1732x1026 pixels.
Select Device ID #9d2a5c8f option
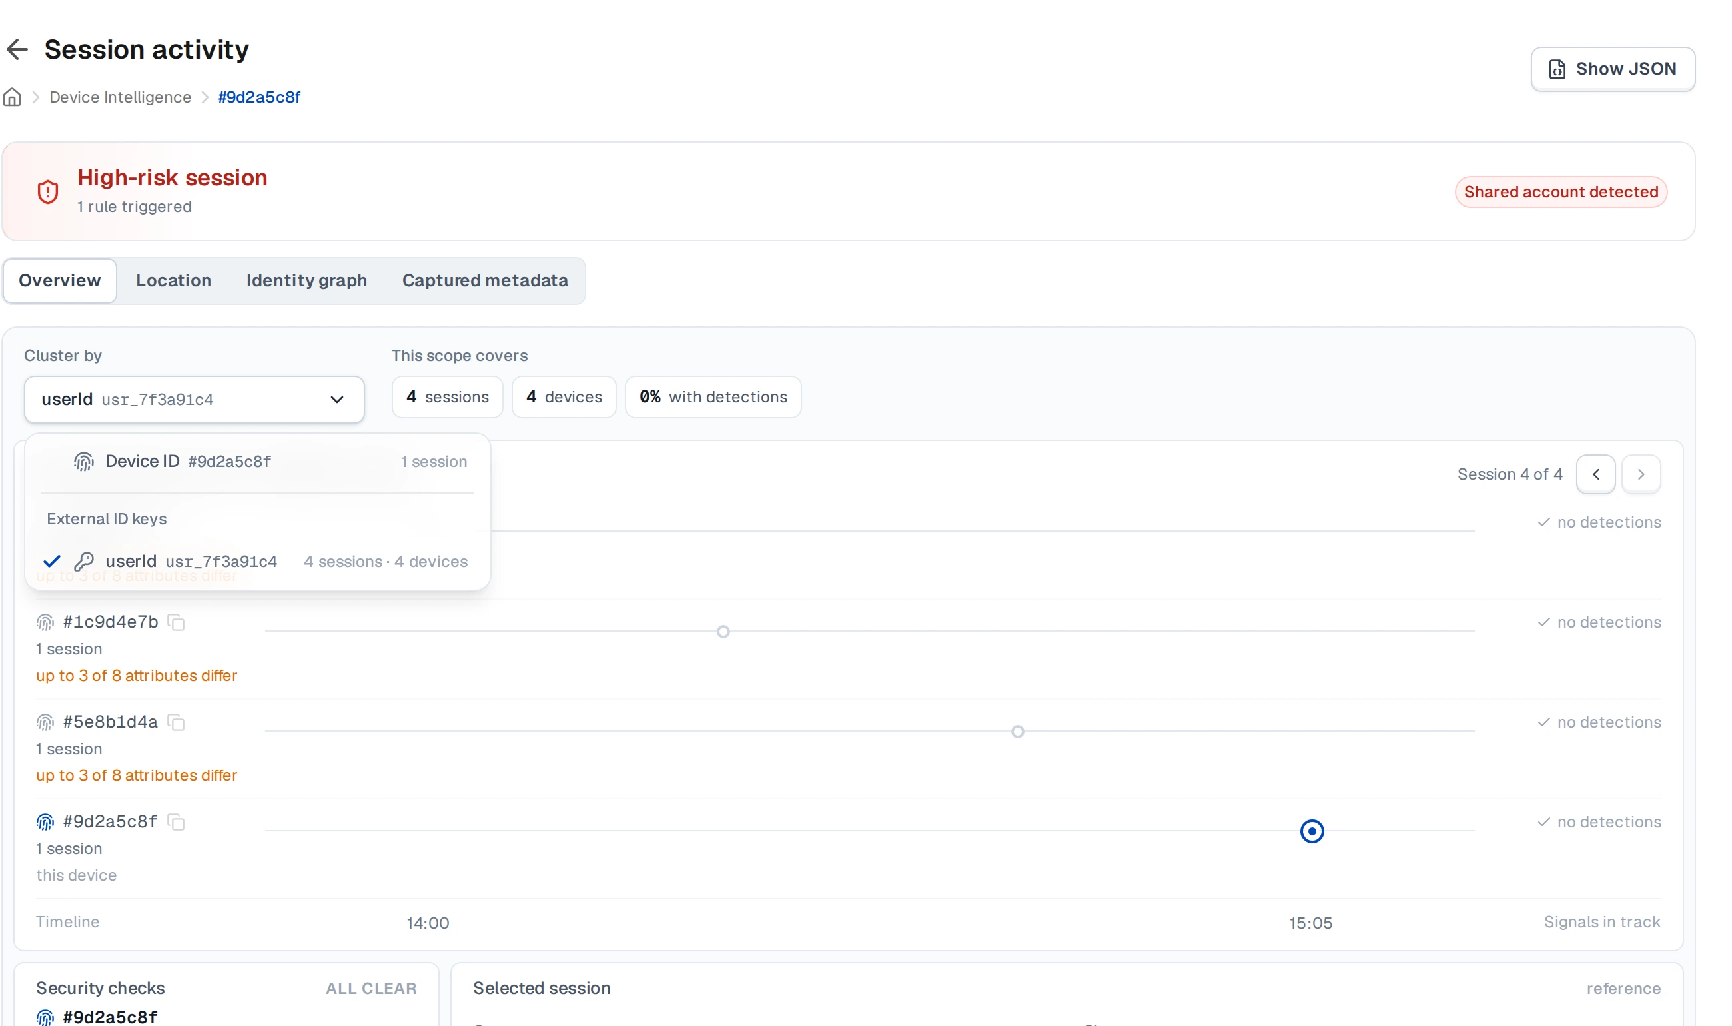pos(257,461)
